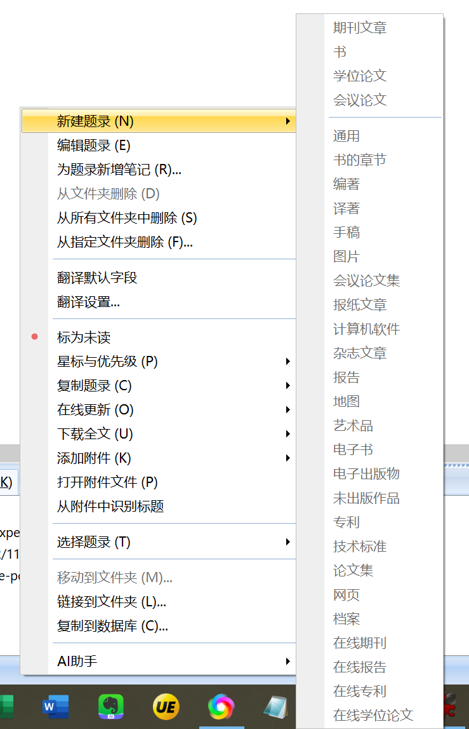
Task: Select 编辑题录 (E) from the context menu
Action: click(94, 146)
